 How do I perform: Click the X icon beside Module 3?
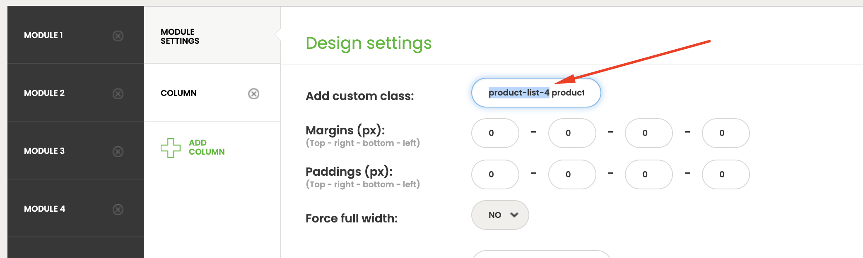tap(118, 152)
